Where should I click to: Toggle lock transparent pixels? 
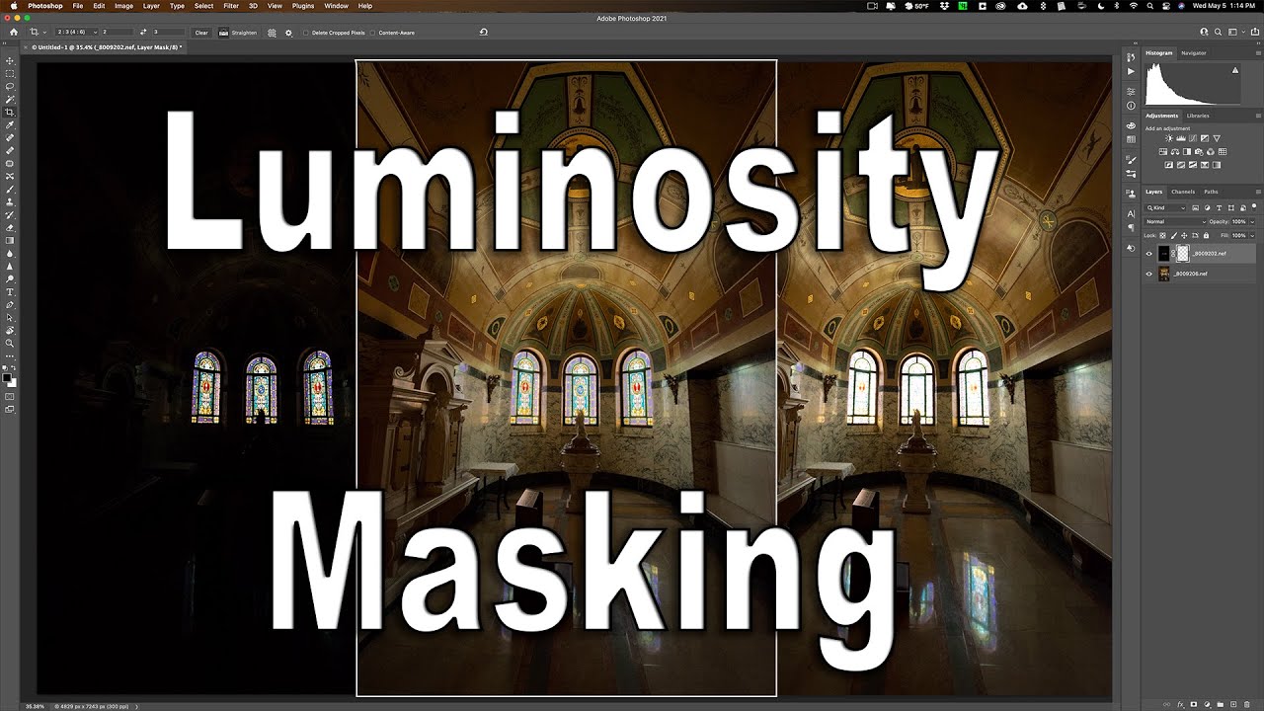click(x=1162, y=235)
